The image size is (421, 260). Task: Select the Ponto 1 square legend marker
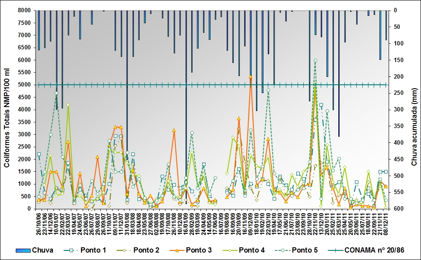point(76,250)
